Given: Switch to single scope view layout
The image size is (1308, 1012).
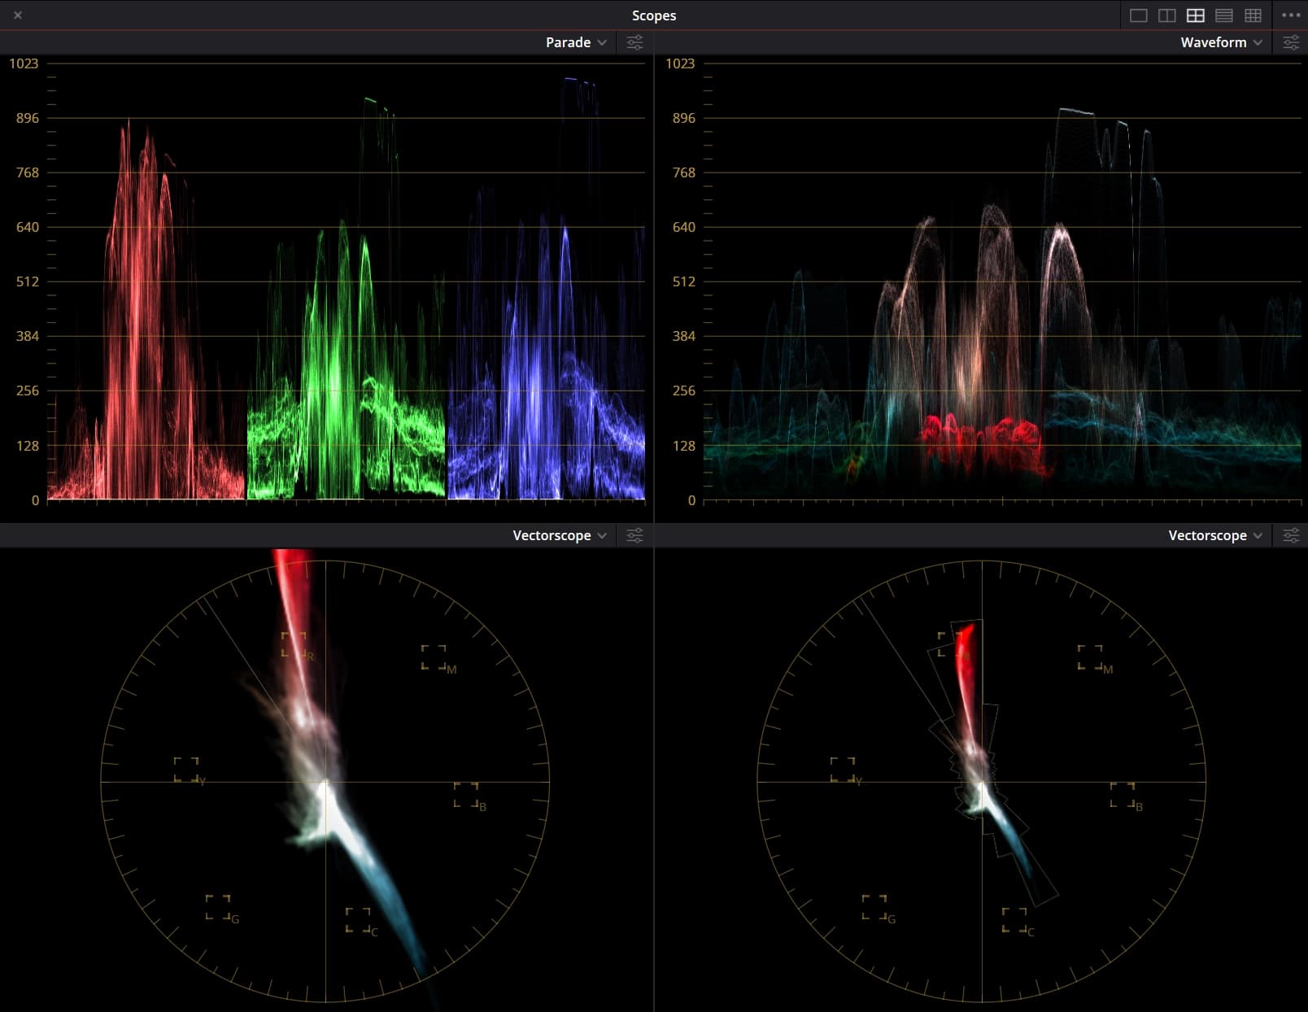Looking at the screenshot, I should coord(1138,15).
